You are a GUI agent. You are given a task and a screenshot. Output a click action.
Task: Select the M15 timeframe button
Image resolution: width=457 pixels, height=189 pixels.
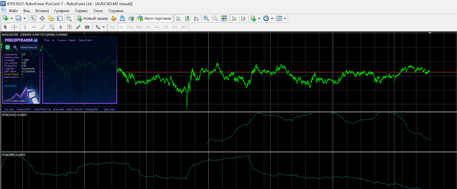tap(130, 27)
